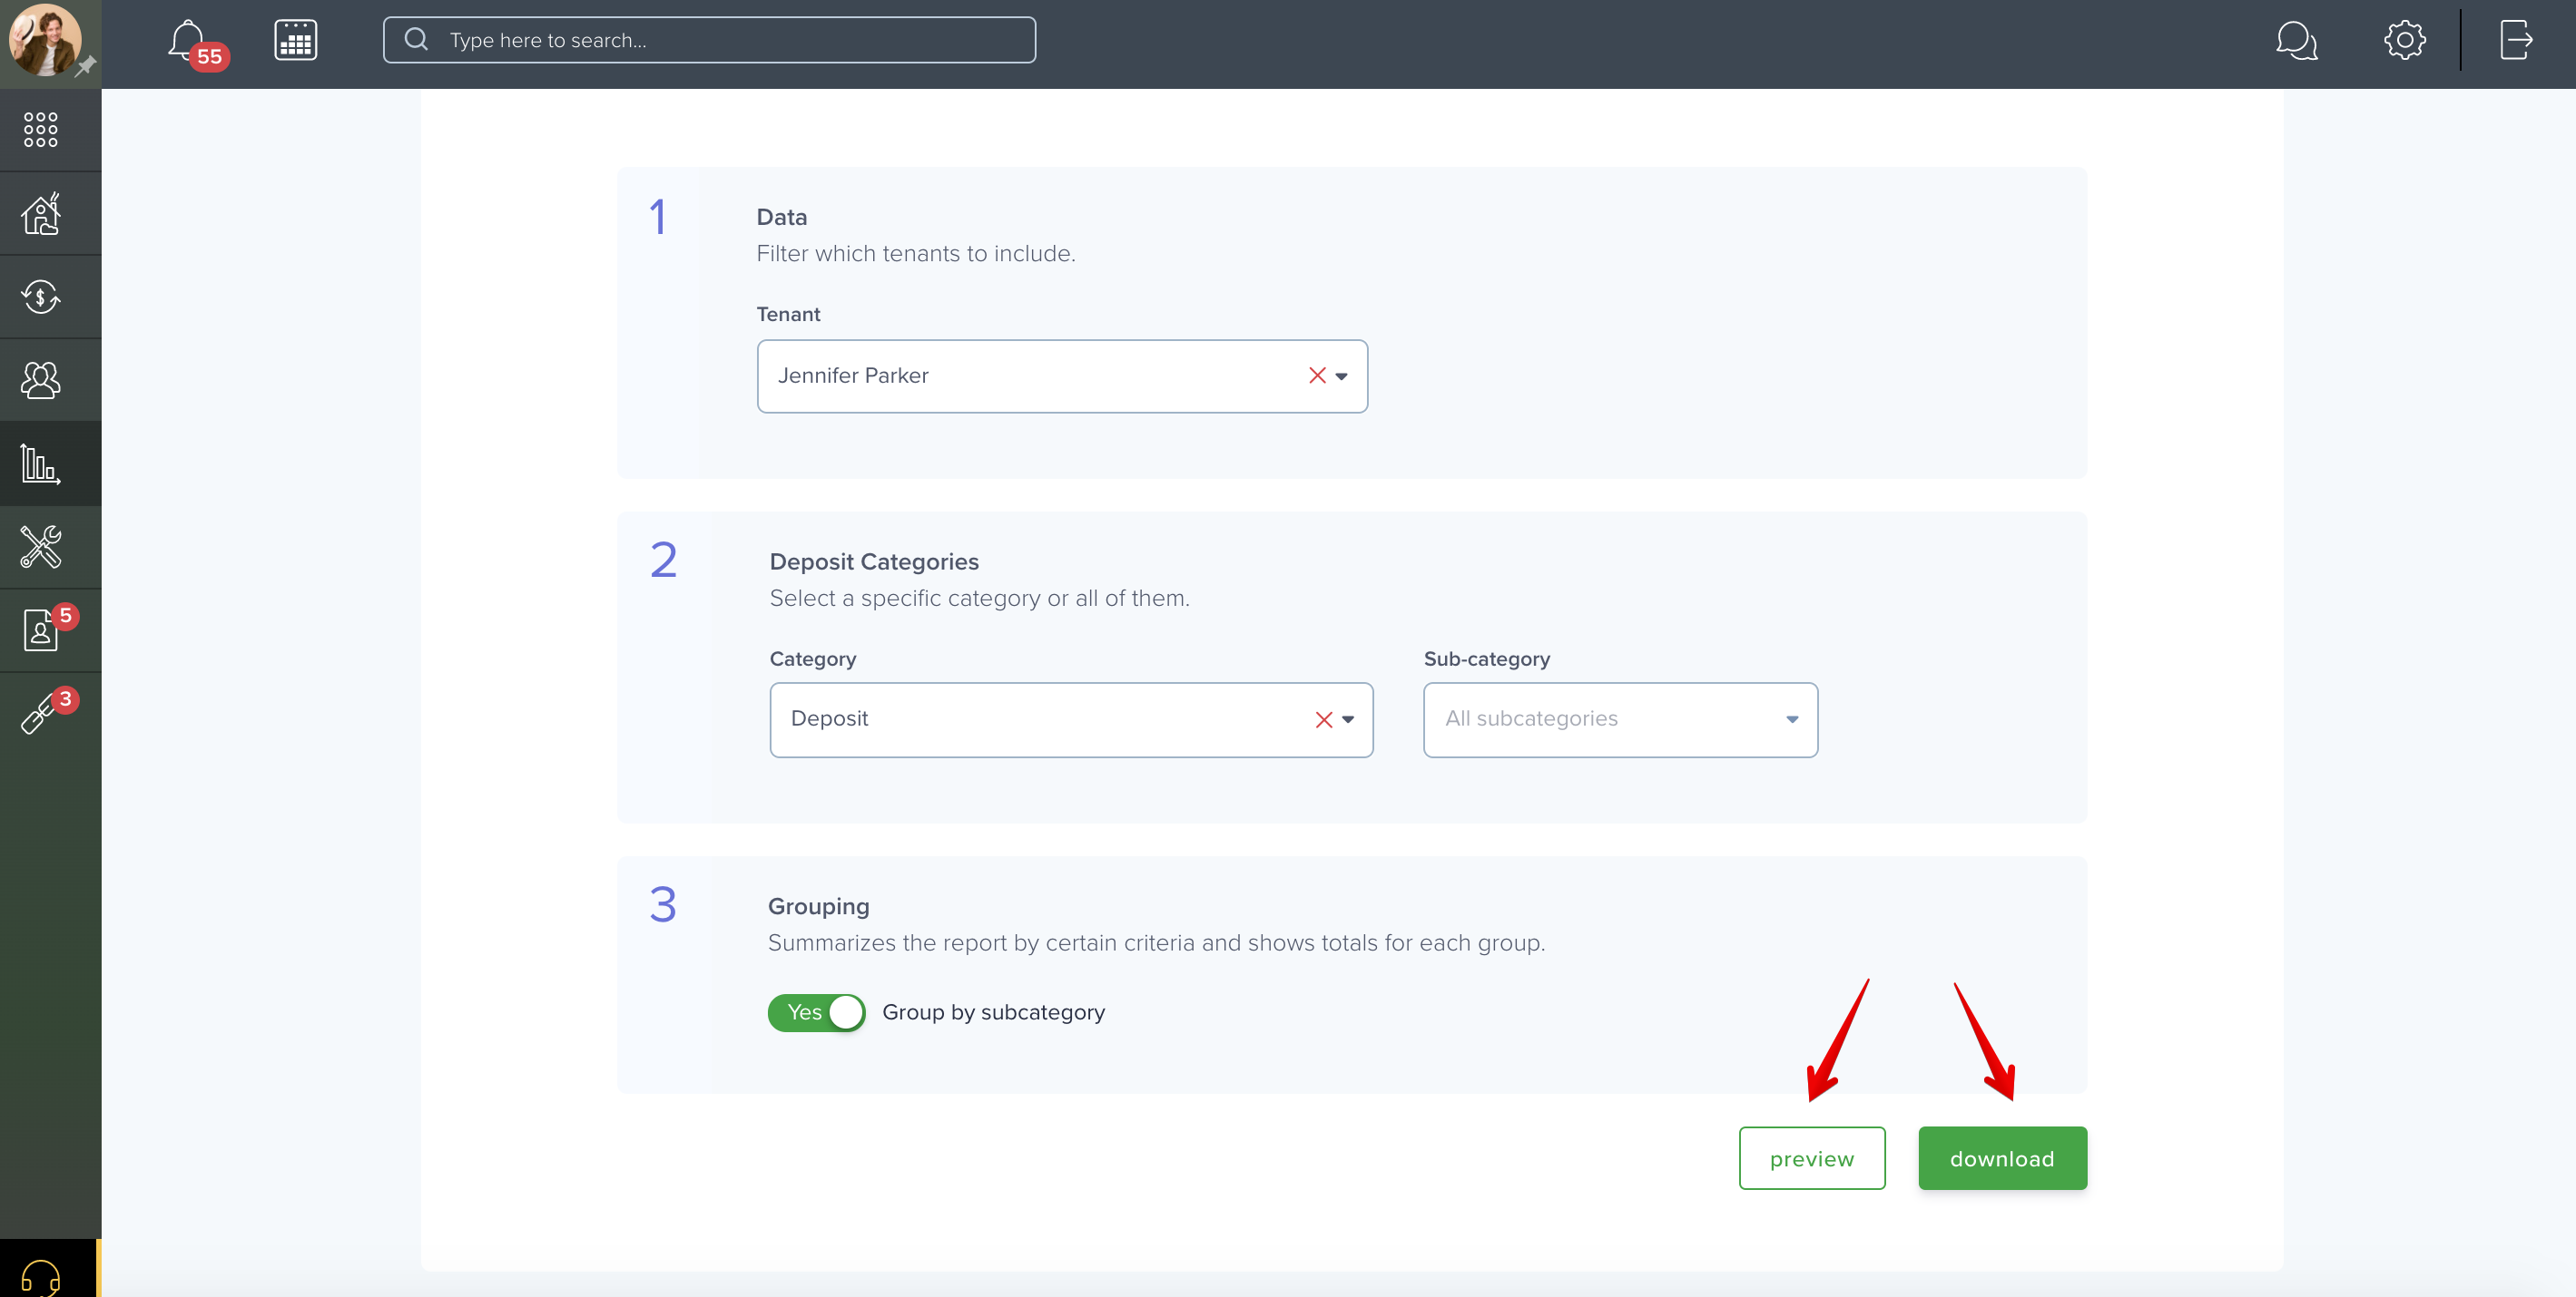Click the pin icon on the avatar

[86, 66]
